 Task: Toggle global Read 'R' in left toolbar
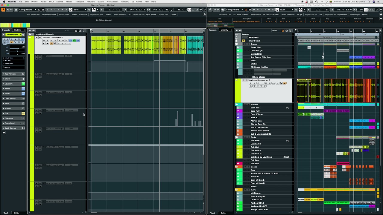(x=59, y=10)
